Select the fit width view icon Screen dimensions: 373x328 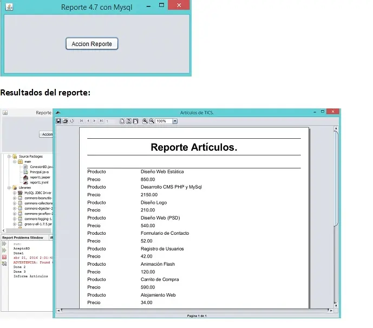point(135,121)
